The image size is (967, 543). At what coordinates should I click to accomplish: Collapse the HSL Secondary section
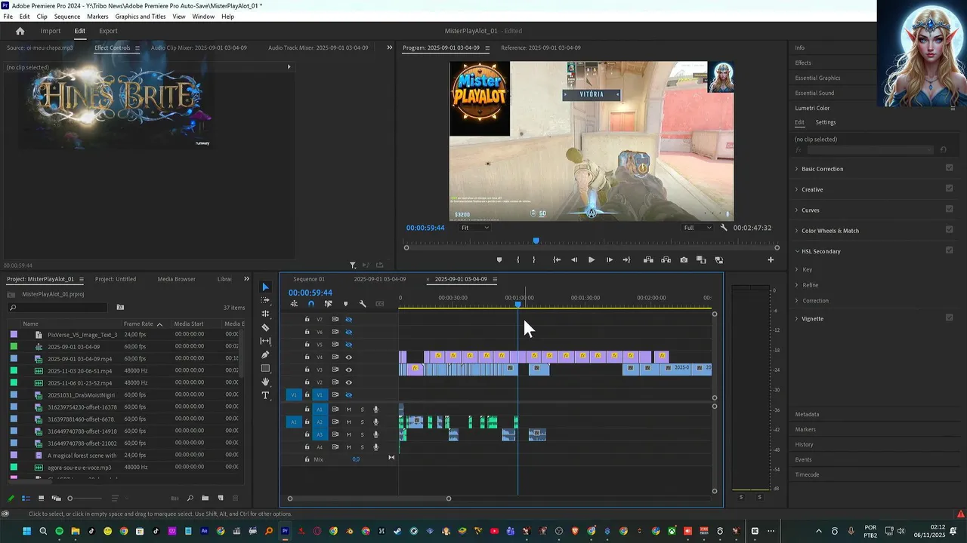point(796,251)
